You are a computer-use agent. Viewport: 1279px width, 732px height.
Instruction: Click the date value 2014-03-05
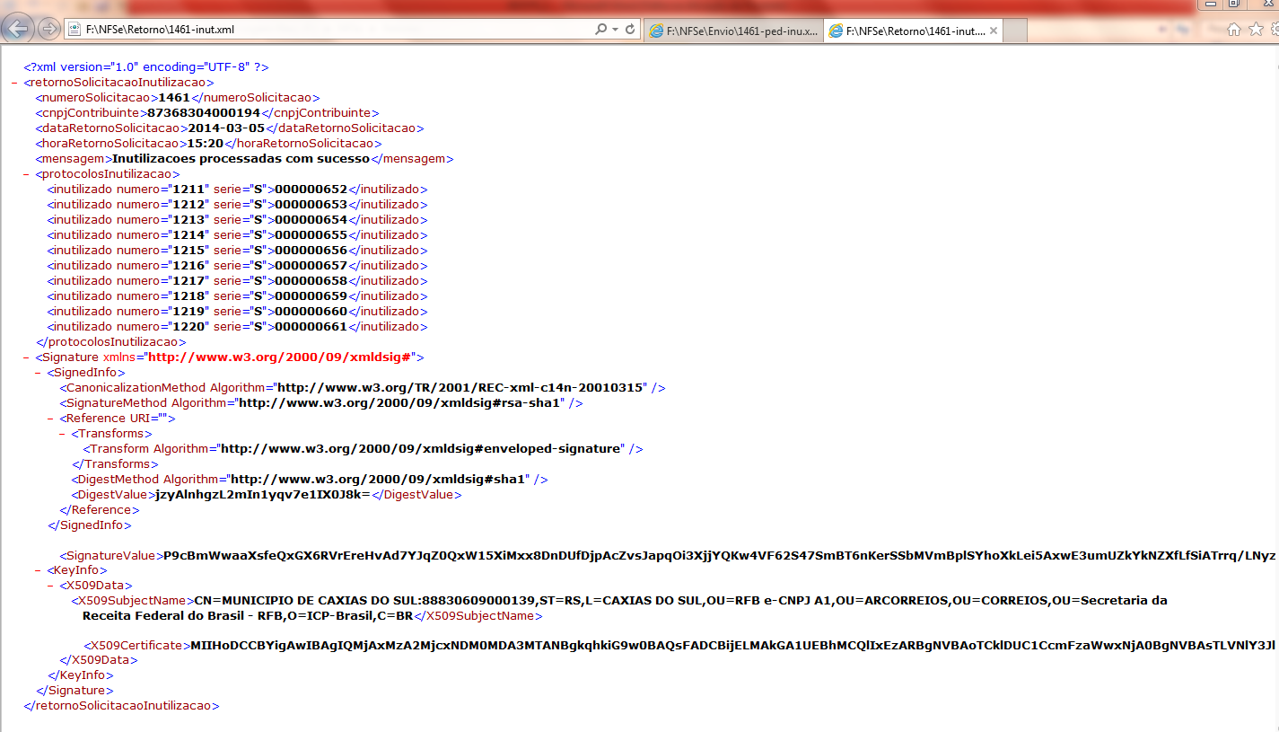click(x=226, y=128)
